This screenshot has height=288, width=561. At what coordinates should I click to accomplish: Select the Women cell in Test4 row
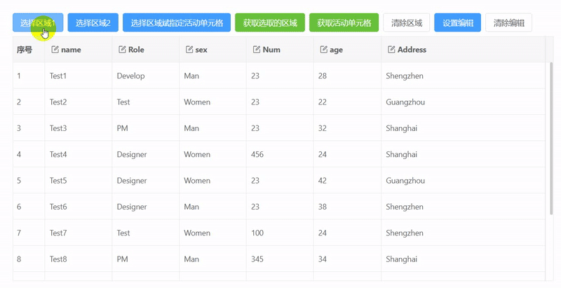pyautogui.click(x=213, y=154)
